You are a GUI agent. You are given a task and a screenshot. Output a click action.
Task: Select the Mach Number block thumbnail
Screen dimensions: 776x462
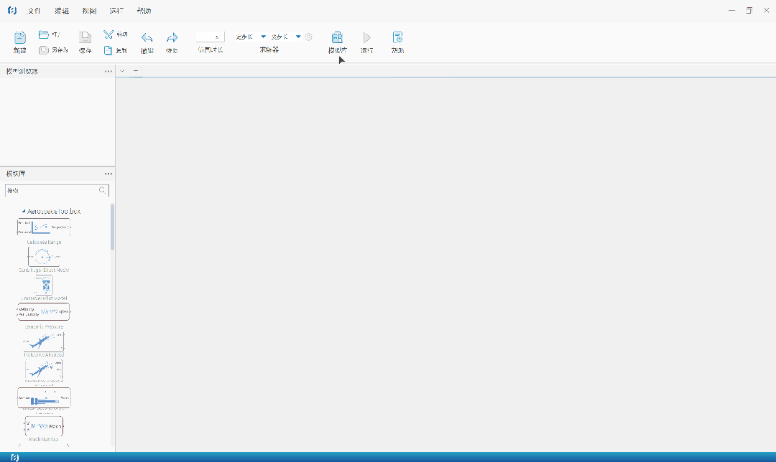(44, 426)
